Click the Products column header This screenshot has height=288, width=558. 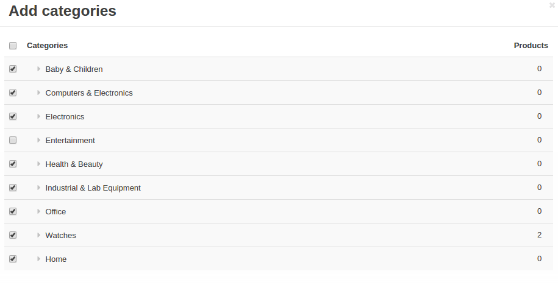tap(531, 46)
